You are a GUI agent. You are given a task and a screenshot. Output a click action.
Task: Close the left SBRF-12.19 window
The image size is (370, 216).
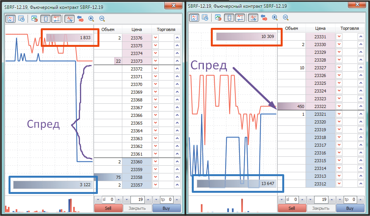click(174, 5)
